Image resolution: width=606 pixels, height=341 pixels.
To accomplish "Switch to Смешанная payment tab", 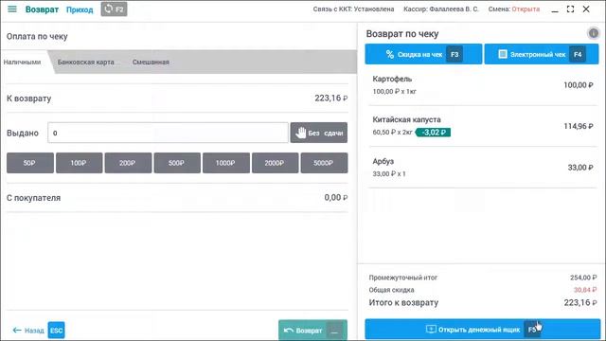I will 151,62.
